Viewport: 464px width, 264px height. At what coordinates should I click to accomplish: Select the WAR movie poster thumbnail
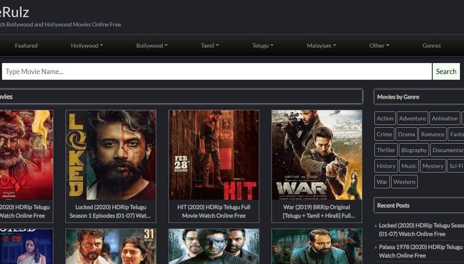click(x=317, y=155)
